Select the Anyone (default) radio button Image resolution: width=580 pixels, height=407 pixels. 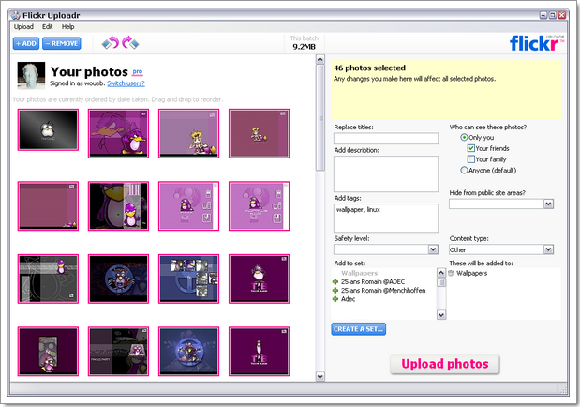(464, 171)
